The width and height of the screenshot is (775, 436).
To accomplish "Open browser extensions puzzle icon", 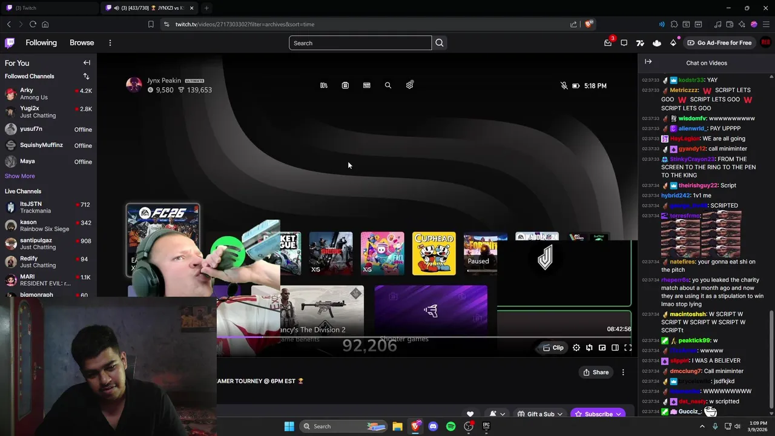I will click(x=674, y=24).
